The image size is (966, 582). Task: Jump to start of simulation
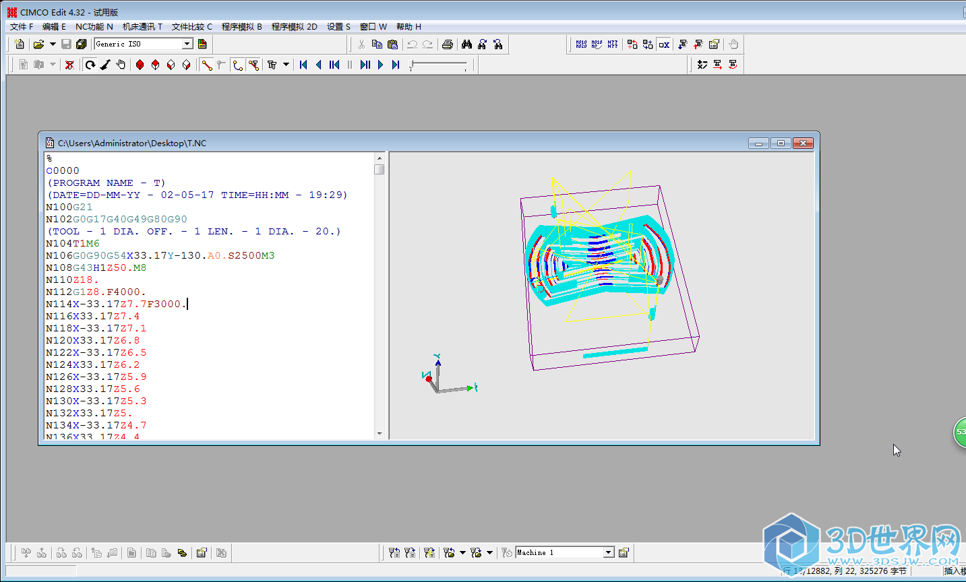pos(303,65)
